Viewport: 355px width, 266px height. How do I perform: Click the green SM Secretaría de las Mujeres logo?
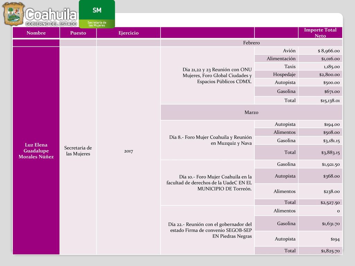point(97,14)
